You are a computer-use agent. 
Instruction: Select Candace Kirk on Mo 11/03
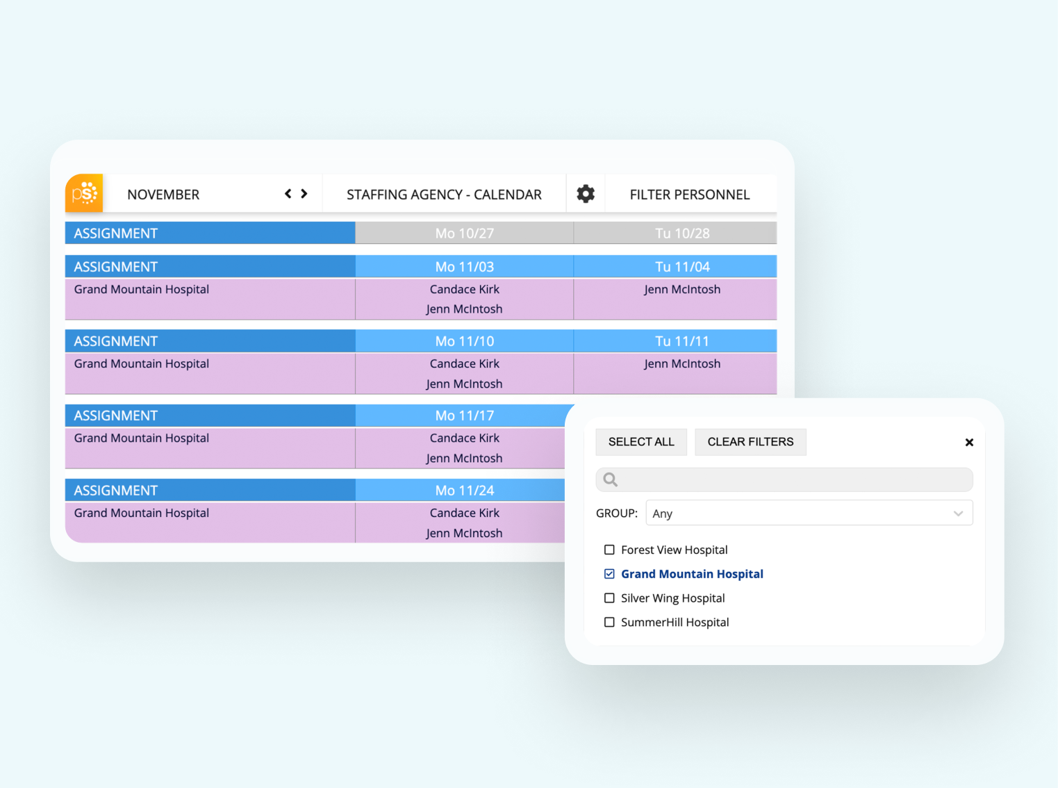click(465, 289)
